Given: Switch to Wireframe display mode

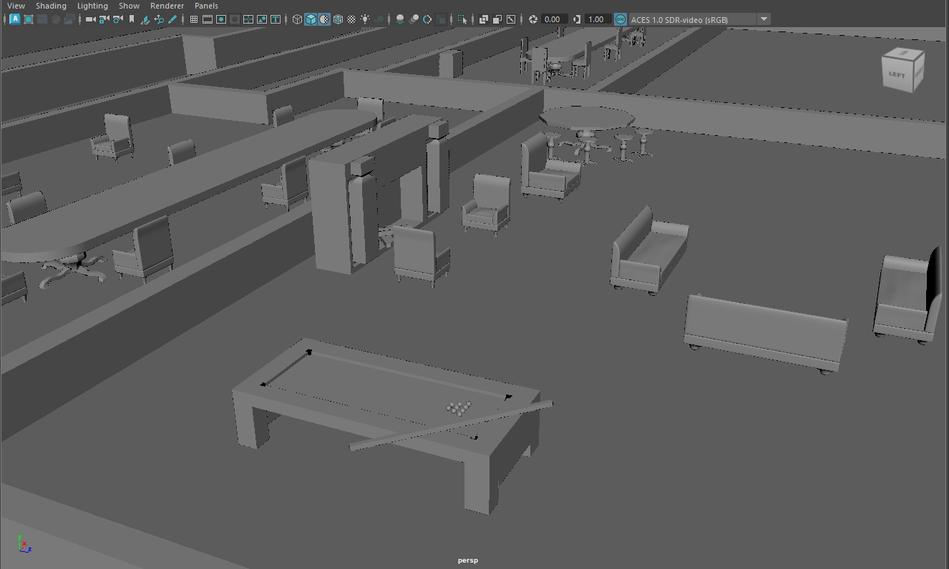Looking at the screenshot, I should click(x=297, y=19).
